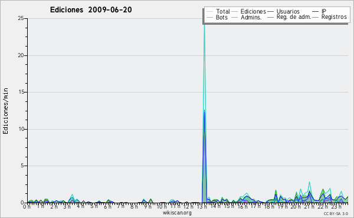Click the x-axis label "18 h"
354x218 pixels.
[269, 206]
